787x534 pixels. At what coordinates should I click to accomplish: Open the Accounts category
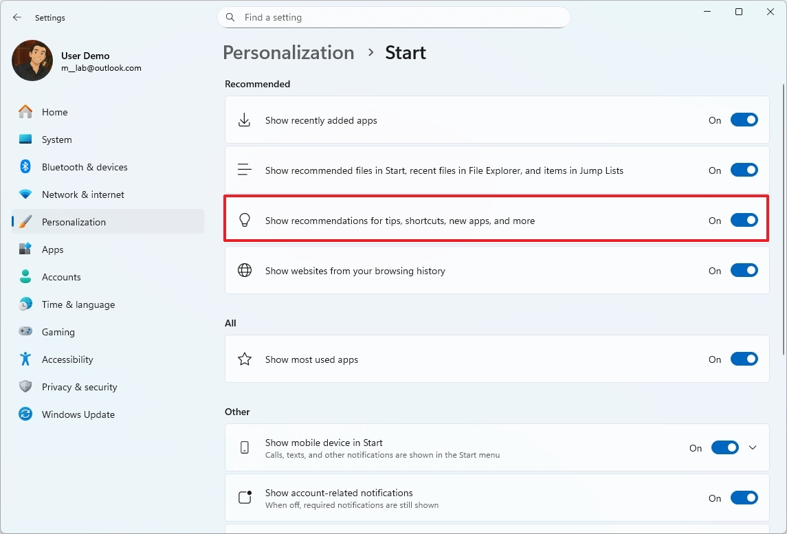coord(61,277)
